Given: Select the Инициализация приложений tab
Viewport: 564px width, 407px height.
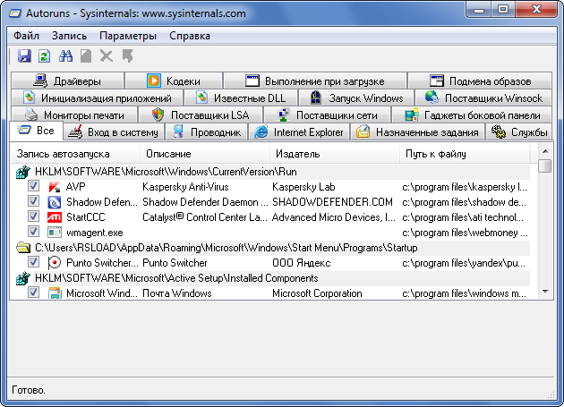Looking at the screenshot, I should [97, 98].
